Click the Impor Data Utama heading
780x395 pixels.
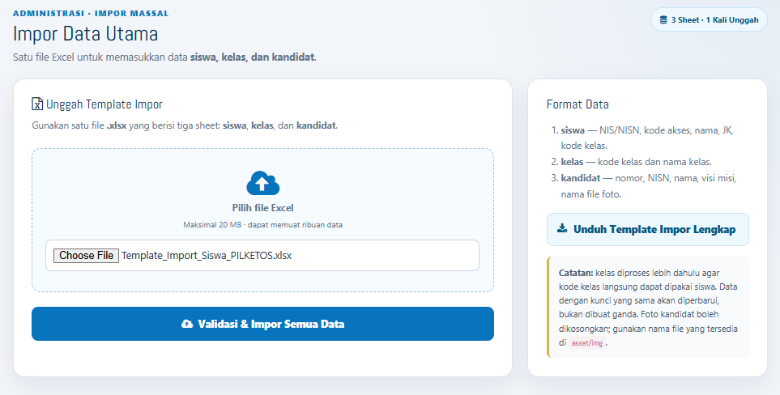pos(86,34)
